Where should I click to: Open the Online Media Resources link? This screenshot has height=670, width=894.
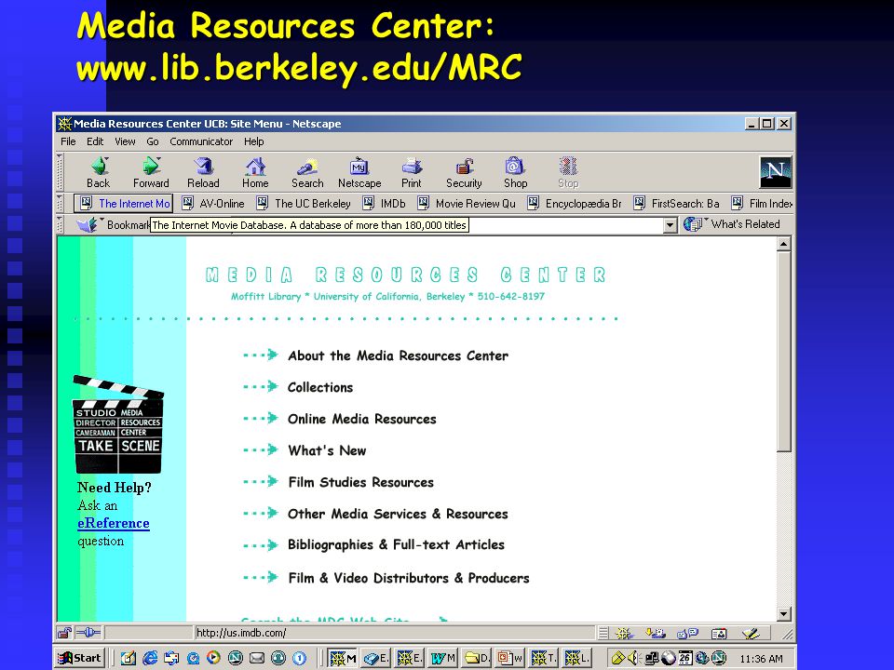(362, 419)
